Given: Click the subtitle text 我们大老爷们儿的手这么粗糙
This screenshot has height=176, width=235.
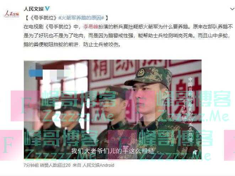Looking at the screenshot, I should [113, 151].
